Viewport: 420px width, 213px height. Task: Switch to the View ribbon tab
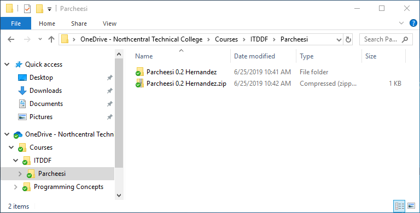[x=109, y=23]
